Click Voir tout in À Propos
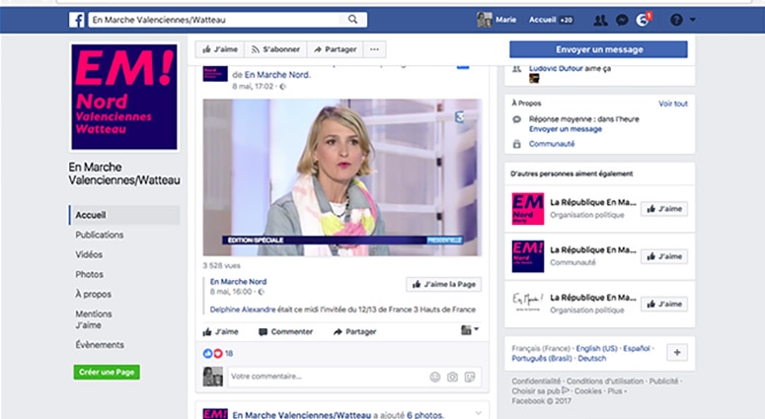The image size is (765, 419). coord(673,104)
